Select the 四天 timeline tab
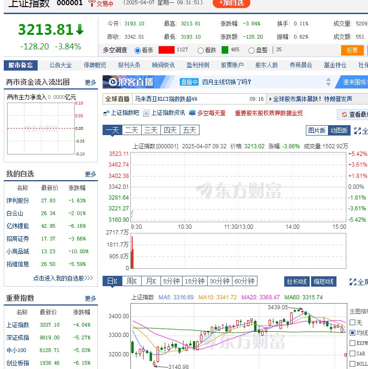 (x=170, y=130)
